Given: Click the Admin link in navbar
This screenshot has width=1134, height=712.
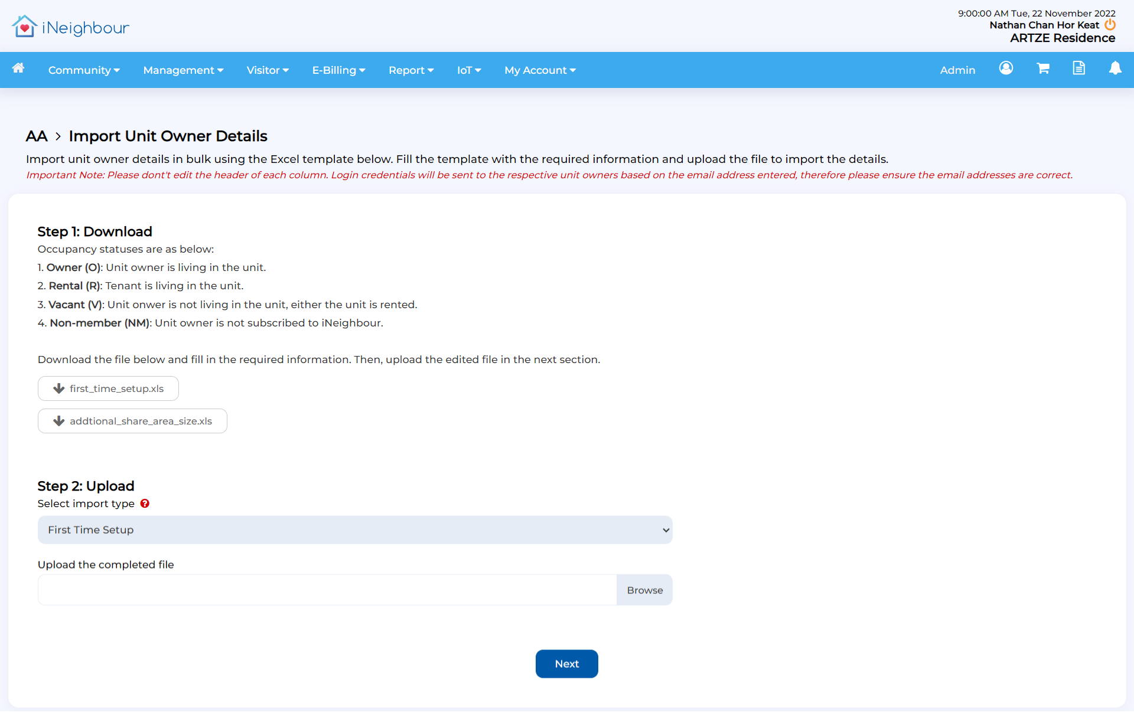Looking at the screenshot, I should tap(957, 70).
